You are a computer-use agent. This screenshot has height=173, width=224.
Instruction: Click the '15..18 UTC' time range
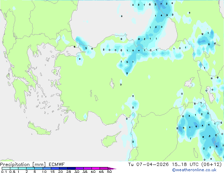(x=185, y=165)
